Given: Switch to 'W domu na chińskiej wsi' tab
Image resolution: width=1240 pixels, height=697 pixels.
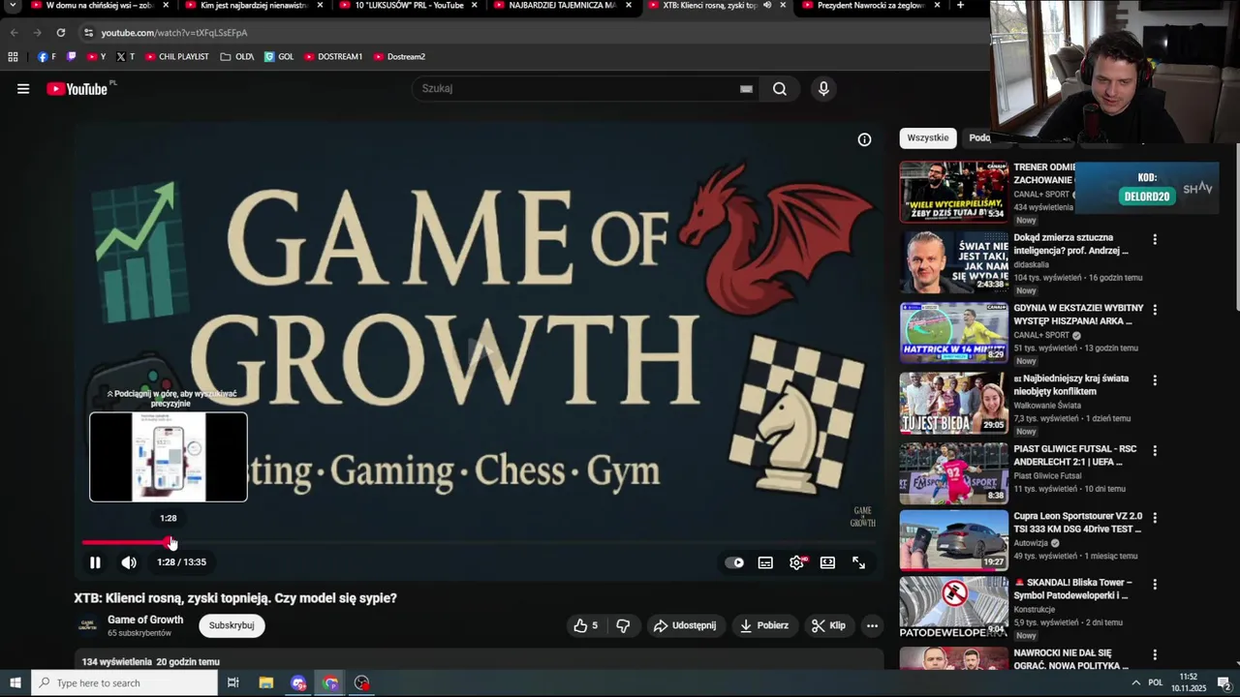Looking at the screenshot, I should click(99, 6).
